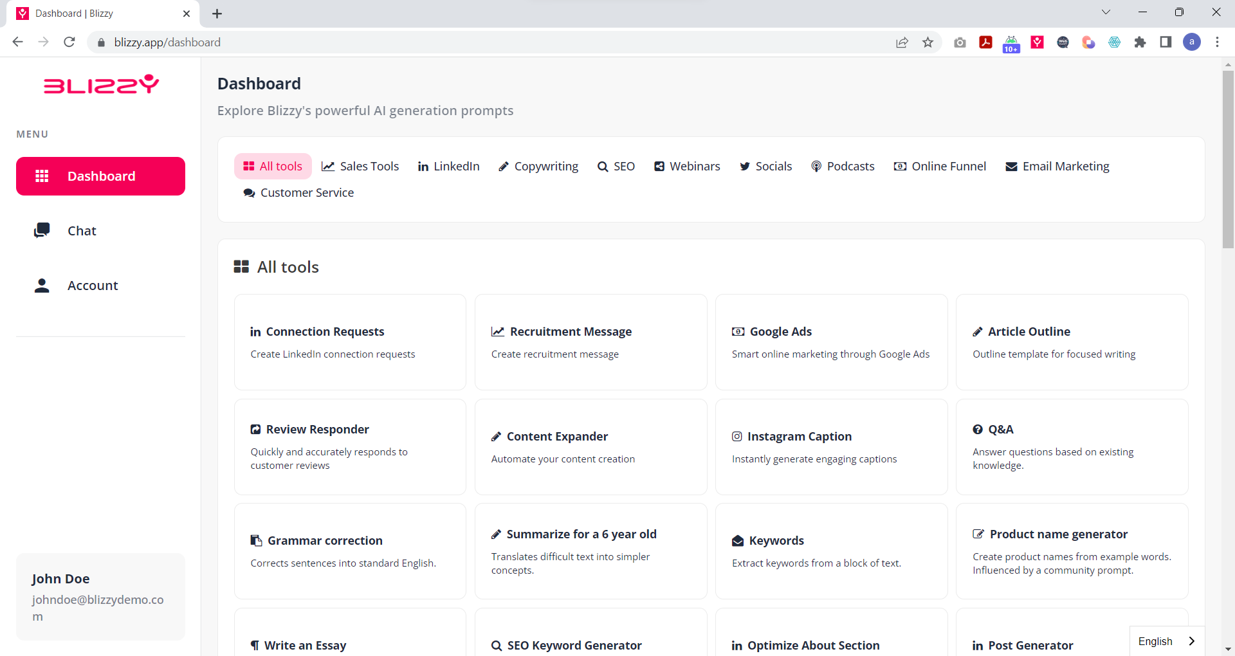The image size is (1235, 656).
Task: Open the Grammar correction tool
Action: tap(350, 551)
